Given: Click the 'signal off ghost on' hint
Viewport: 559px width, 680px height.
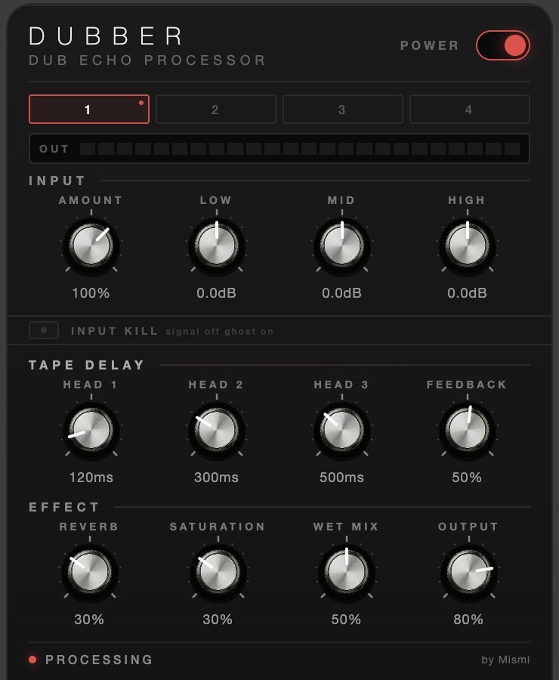Looking at the screenshot, I should click(219, 332).
